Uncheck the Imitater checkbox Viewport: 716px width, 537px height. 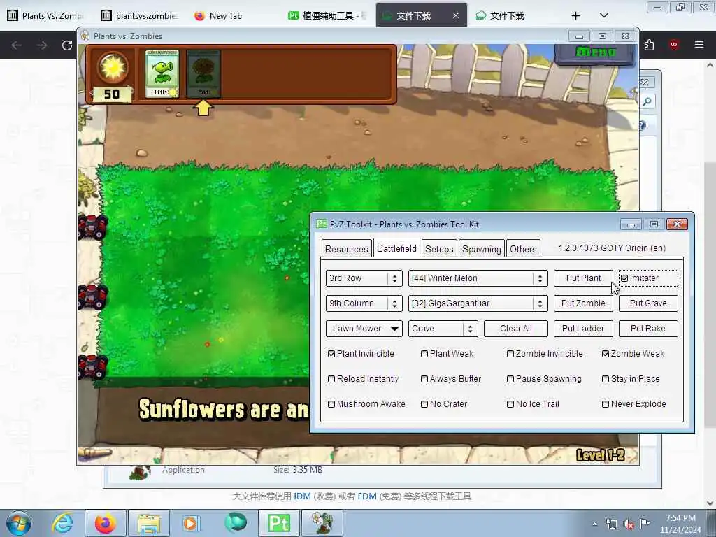(624, 278)
